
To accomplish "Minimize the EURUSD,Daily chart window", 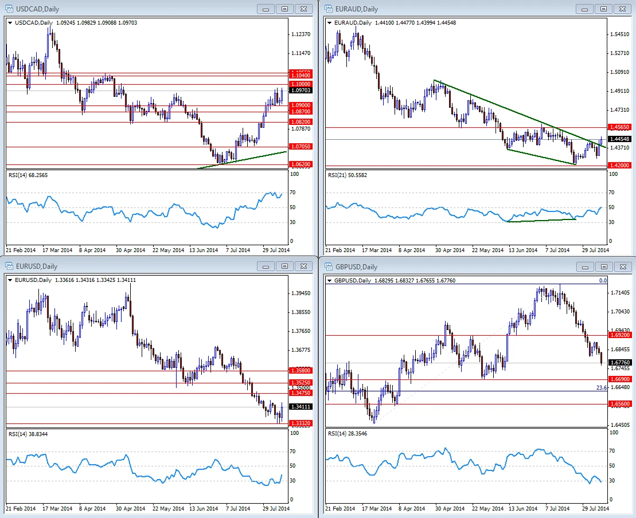I will (266, 266).
